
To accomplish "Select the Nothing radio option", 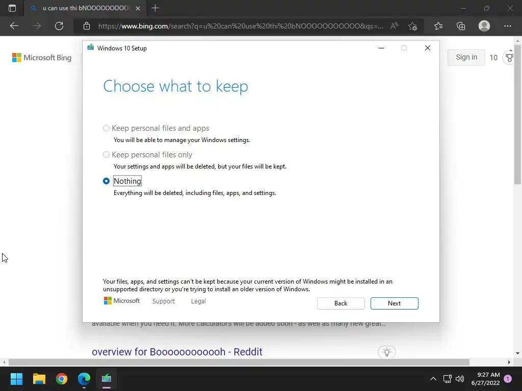I will [106, 181].
